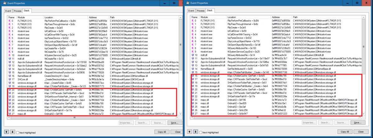The width and height of the screenshot is (373, 138).
Task: Click the Properties... button in left window
Action: [126, 123]
